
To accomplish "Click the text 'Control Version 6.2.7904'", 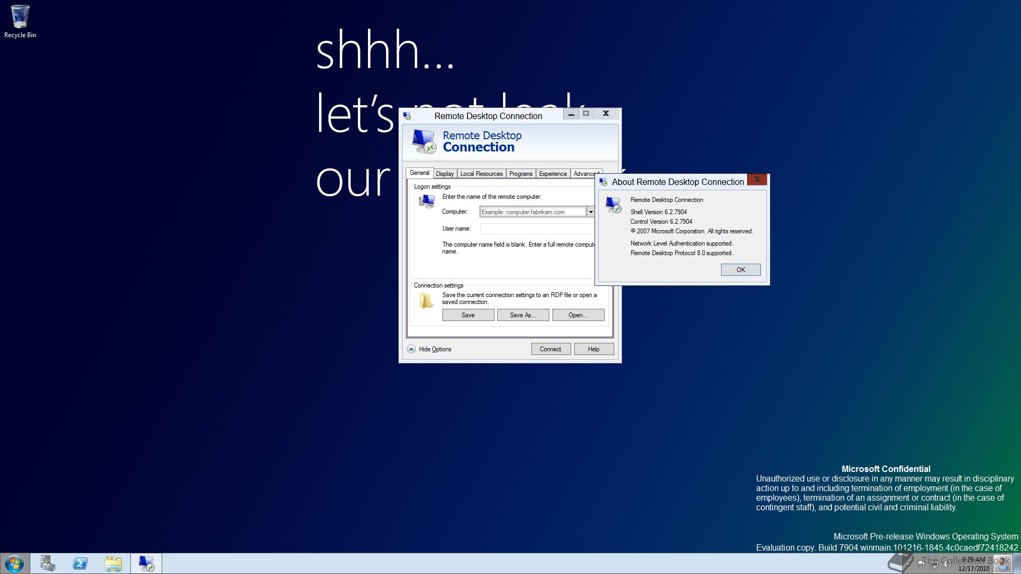I will (x=661, y=222).
